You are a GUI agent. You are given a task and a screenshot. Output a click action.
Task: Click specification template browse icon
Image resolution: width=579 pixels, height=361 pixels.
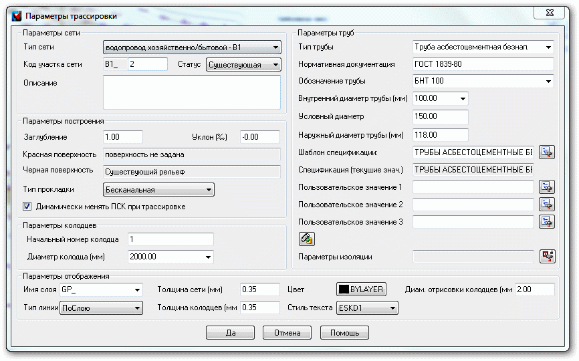[x=547, y=152]
